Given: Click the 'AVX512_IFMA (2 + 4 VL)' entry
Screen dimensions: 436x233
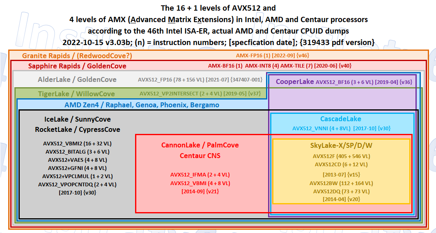Looking at the screenshot, I should pyautogui.click(x=200, y=175).
